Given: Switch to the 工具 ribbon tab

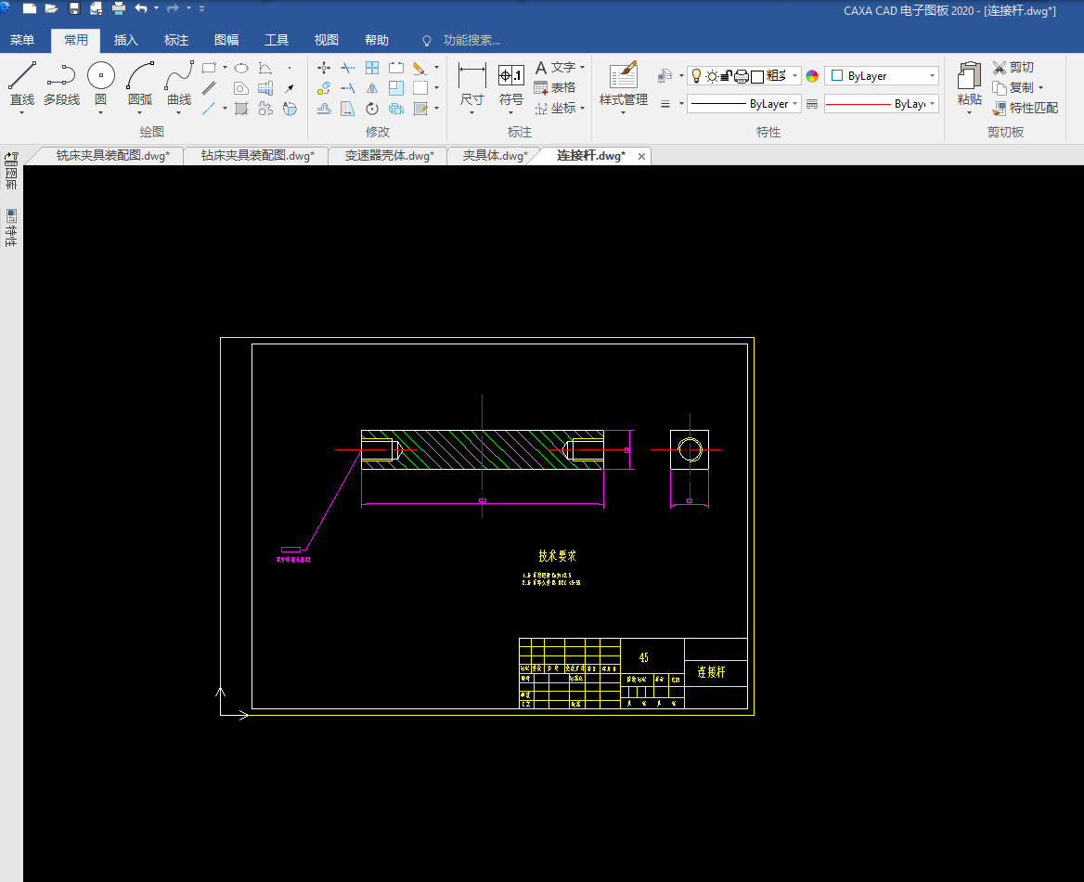Looking at the screenshot, I should 277,40.
